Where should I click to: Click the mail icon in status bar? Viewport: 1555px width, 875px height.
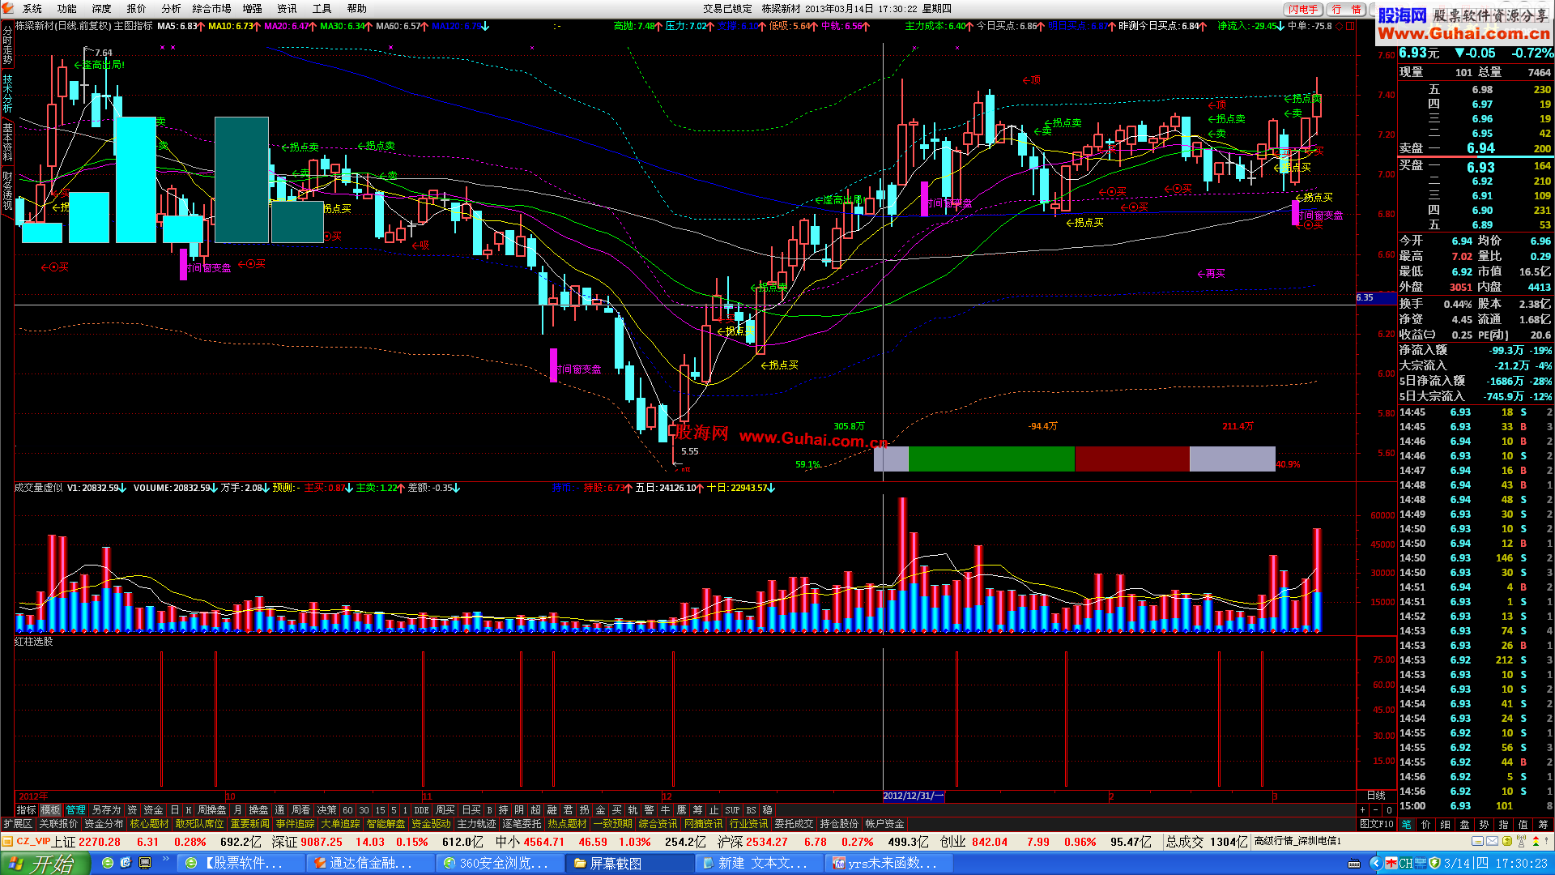(x=1492, y=841)
